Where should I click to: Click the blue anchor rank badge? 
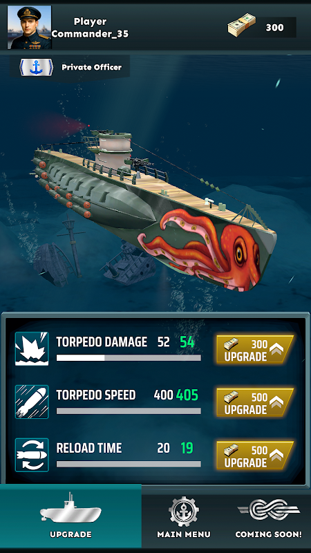pos(37,67)
